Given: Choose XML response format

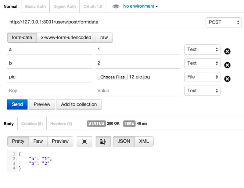Looking at the screenshot, I should coord(144,141).
